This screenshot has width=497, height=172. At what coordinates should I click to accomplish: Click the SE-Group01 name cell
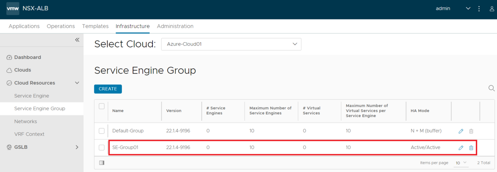pyautogui.click(x=125, y=148)
